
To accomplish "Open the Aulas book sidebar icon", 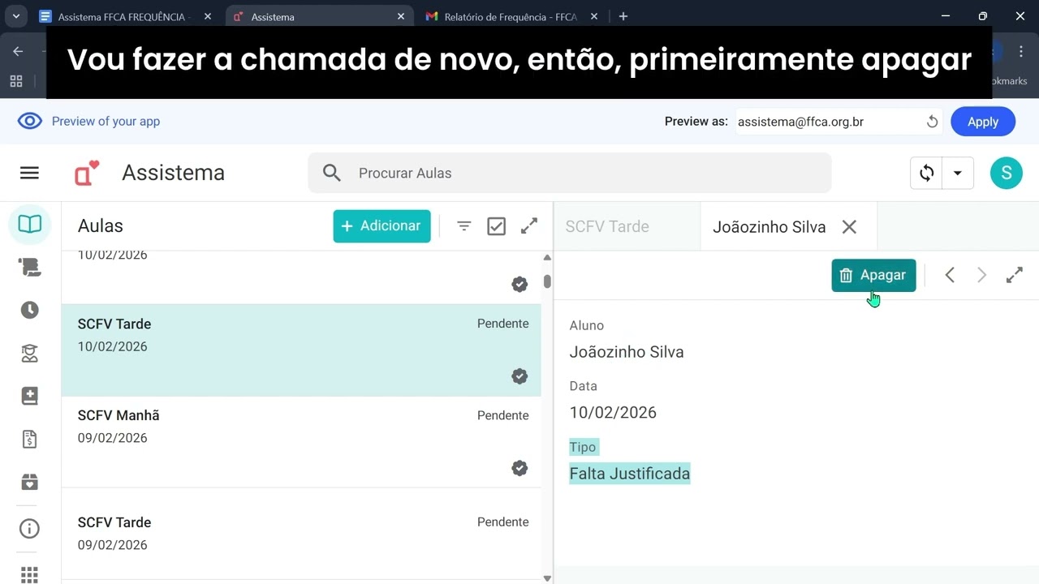I will [x=30, y=225].
